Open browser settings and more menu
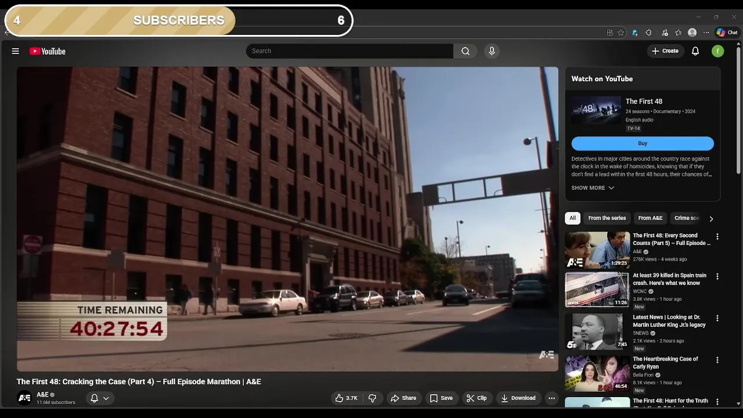 706,33
